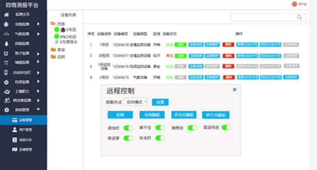Click the 杀虫仓翻板 button

tap(184, 115)
